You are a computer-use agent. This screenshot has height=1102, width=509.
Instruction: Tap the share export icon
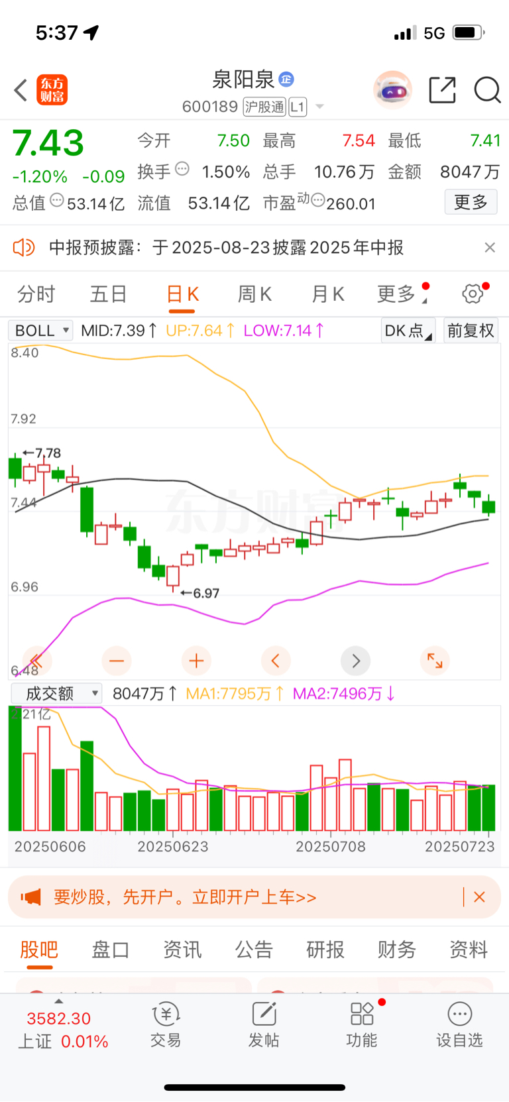pos(442,90)
